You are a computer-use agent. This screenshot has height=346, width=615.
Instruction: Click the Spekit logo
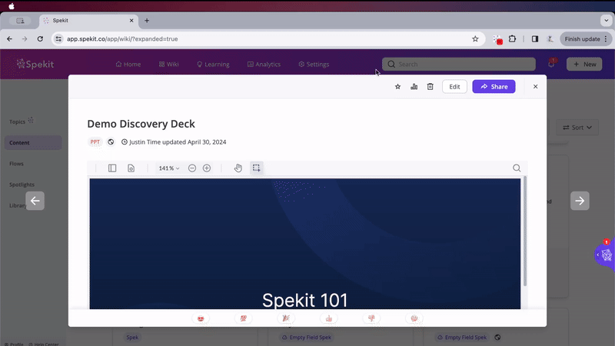coord(35,64)
